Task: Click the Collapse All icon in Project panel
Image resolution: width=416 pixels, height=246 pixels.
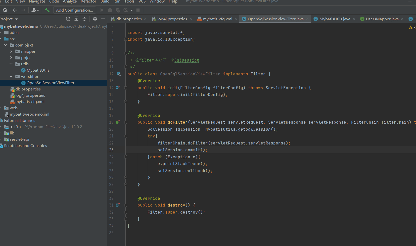Action: [x=84, y=19]
